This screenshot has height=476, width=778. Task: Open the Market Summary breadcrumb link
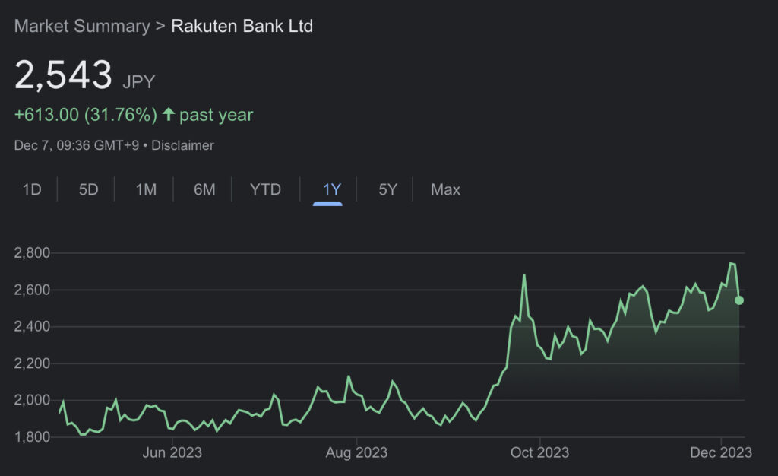pos(82,26)
